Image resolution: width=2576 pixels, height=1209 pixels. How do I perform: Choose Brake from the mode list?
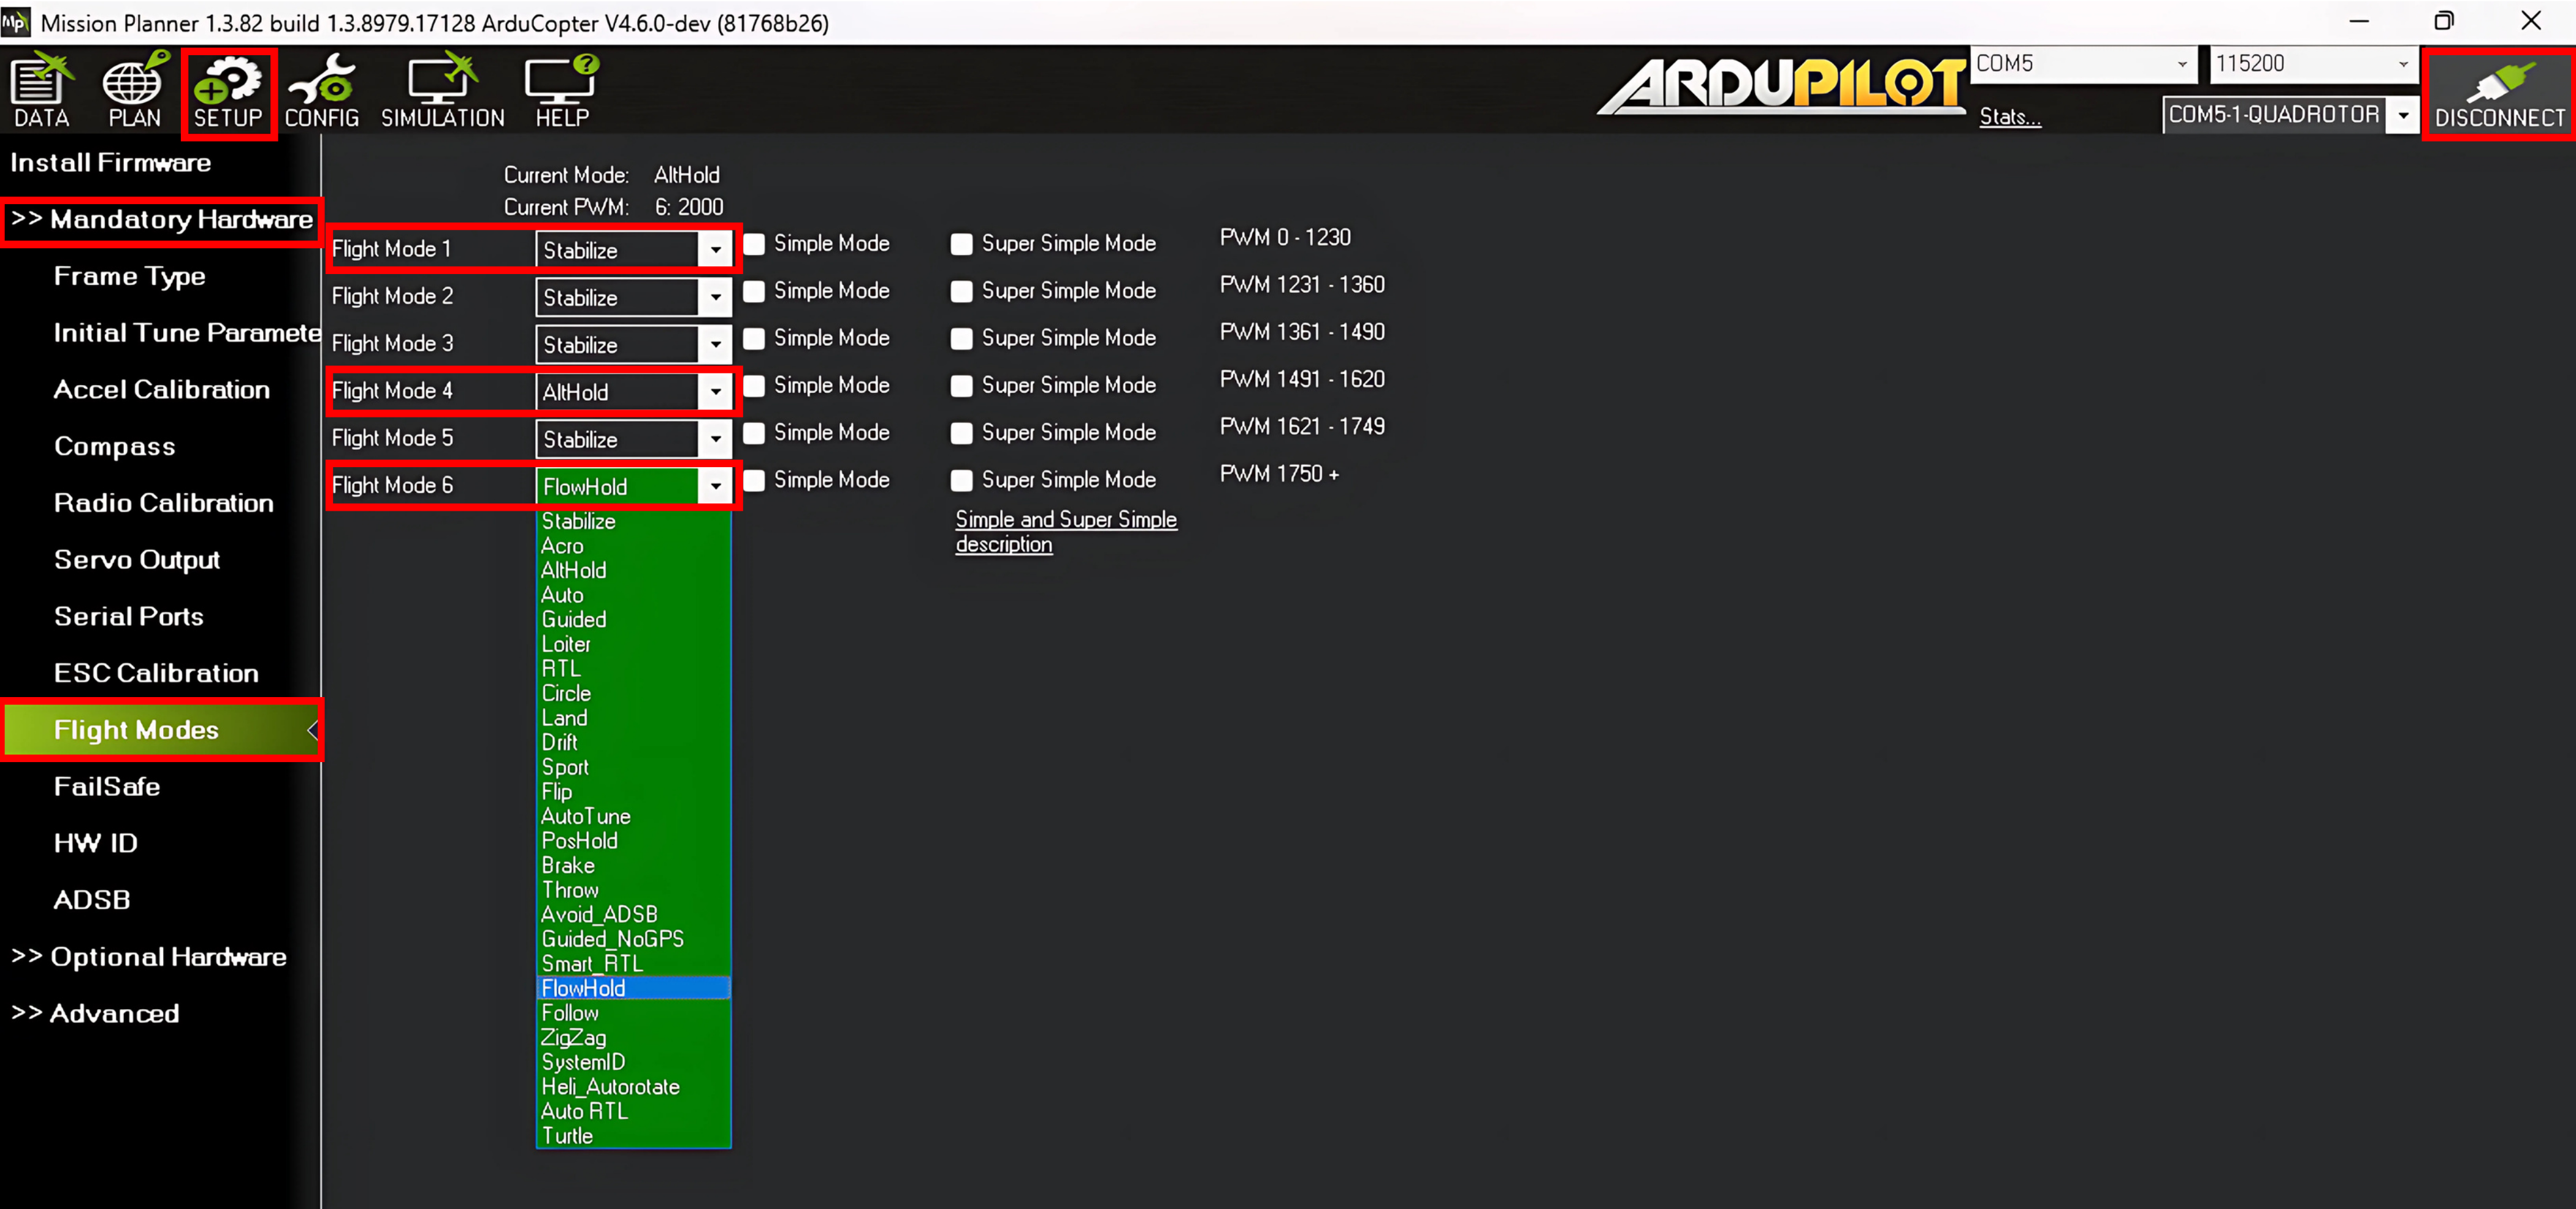pos(633,866)
